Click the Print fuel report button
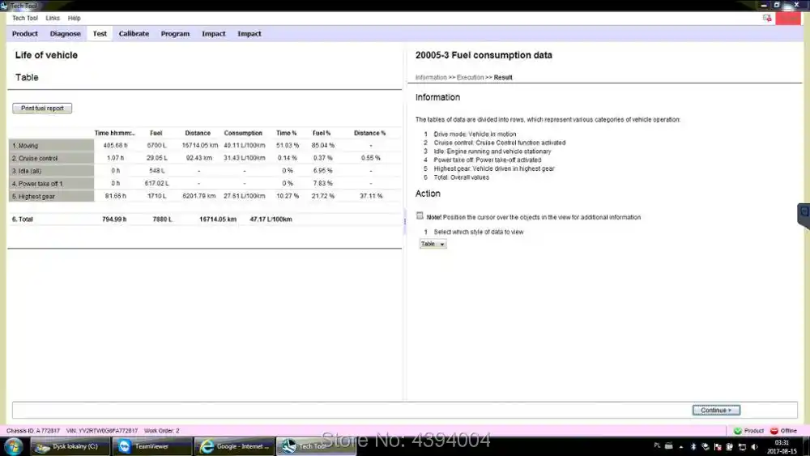 42,109
